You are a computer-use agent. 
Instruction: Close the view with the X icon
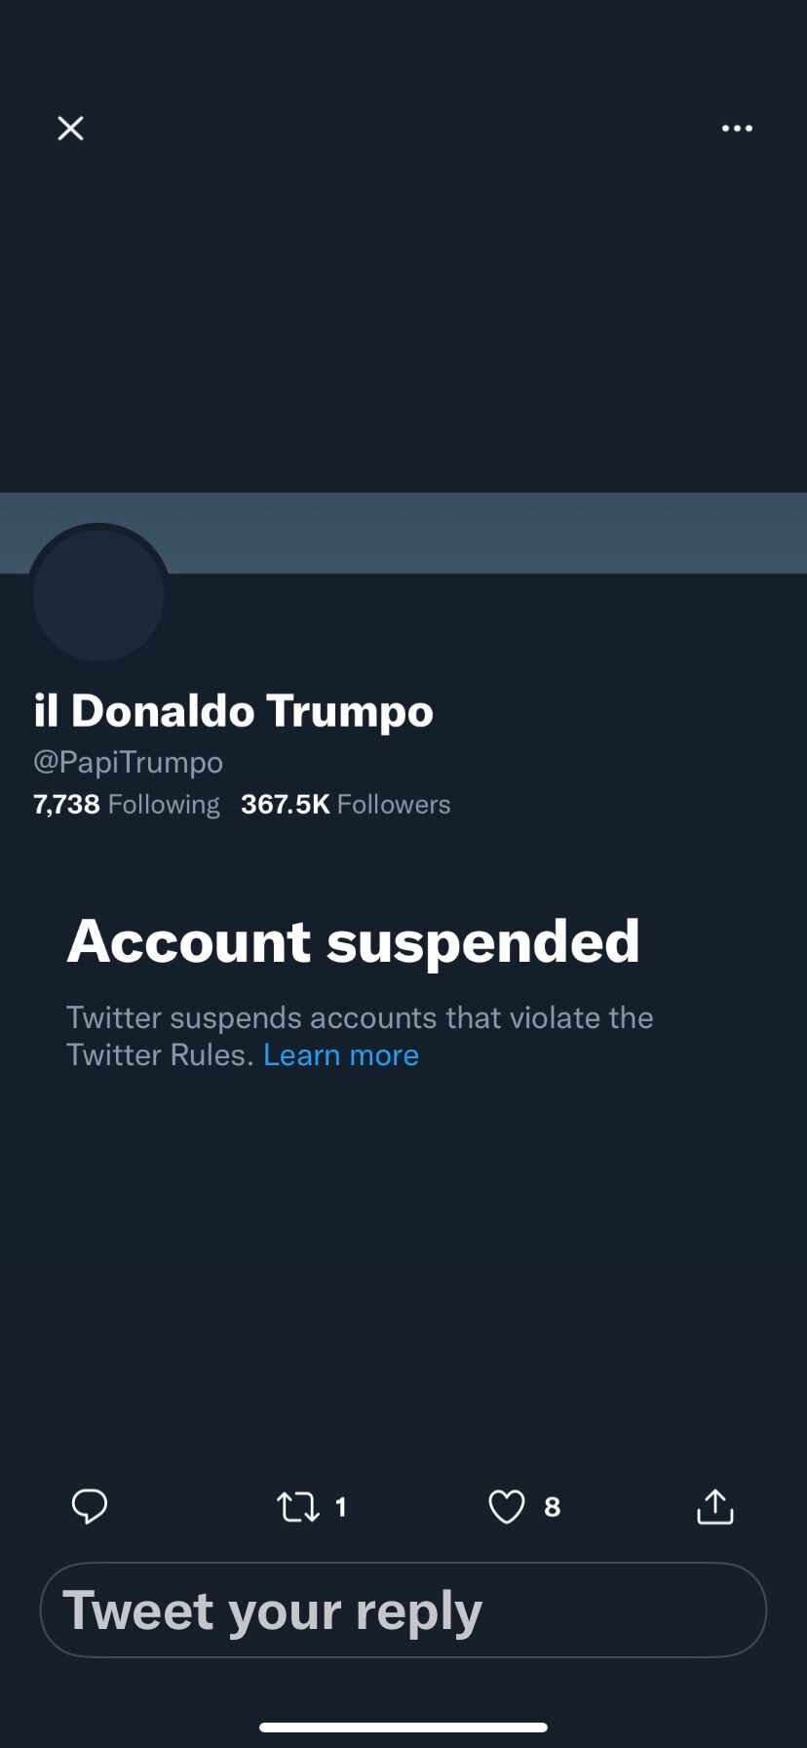(70, 128)
